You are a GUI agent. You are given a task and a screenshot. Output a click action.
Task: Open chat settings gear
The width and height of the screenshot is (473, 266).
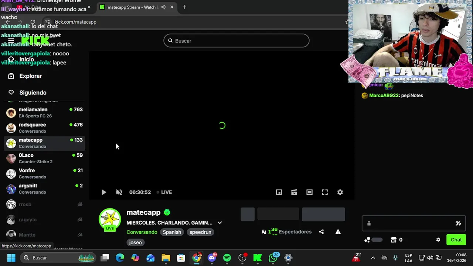point(438,240)
